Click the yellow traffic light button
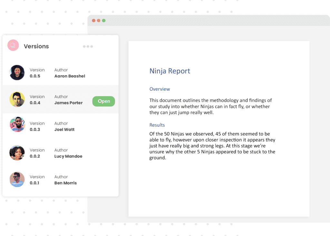Image resolution: width=330 pixels, height=236 pixels. pyautogui.click(x=98, y=20)
